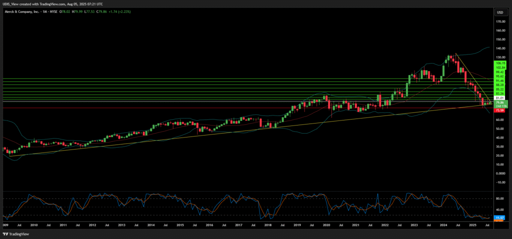The width and height of the screenshot is (512, 239).
Task: Click the 0.0000 level on price scale
Action: click(x=500, y=173)
